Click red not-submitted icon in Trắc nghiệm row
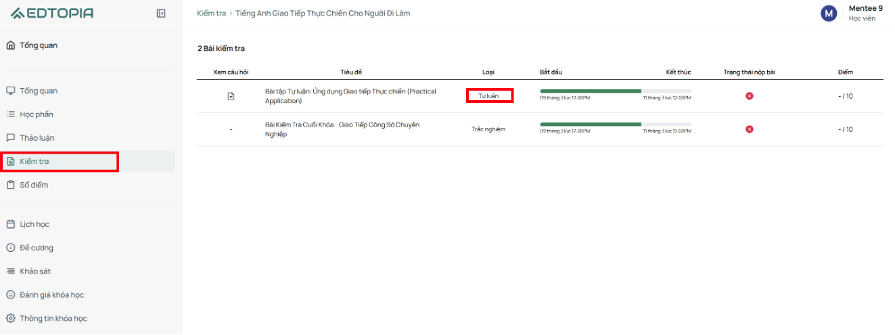The width and height of the screenshot is (895, 335). [x=749, y=129]
